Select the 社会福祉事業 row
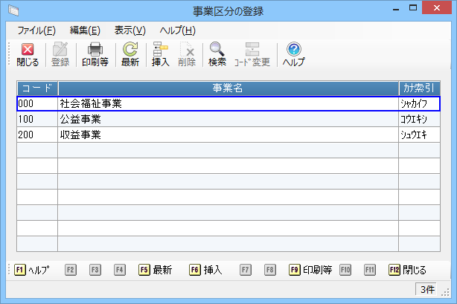This screenshot has width=457, height=304. tap(228, 104)
